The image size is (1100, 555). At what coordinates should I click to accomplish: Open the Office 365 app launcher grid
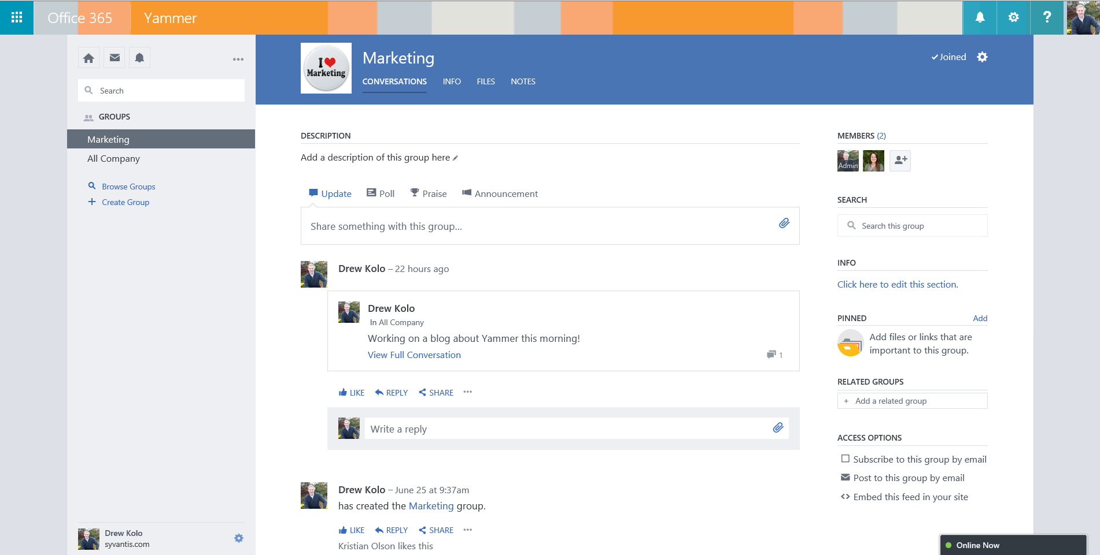pyautogui.click(x=17, y=17)
